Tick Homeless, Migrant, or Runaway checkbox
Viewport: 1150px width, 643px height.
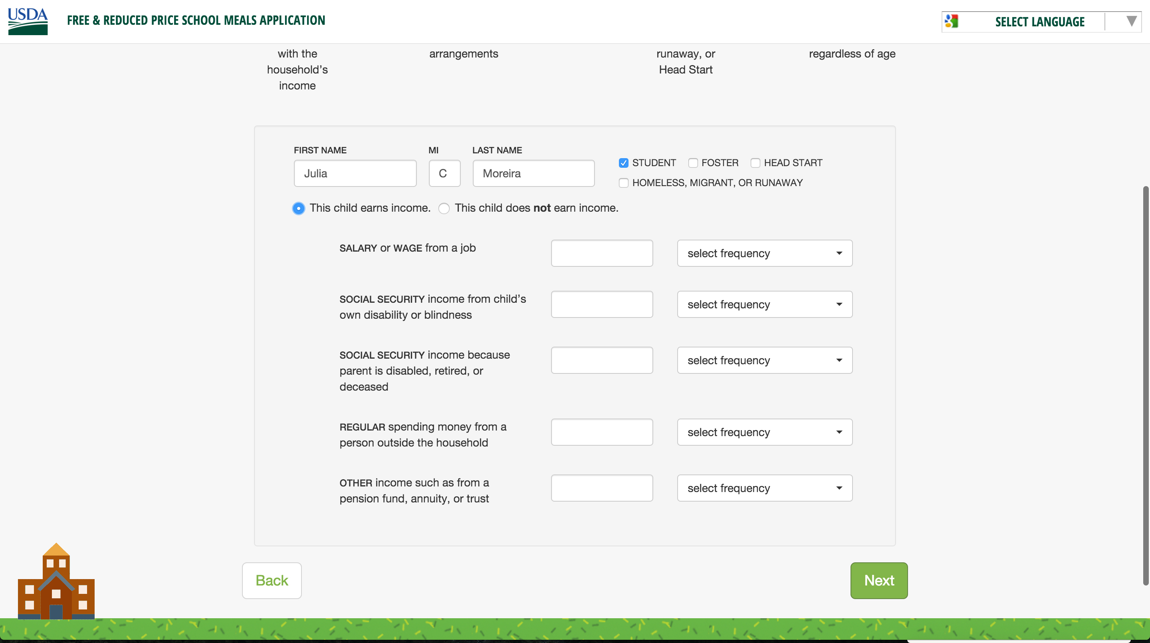click(623, 183)
